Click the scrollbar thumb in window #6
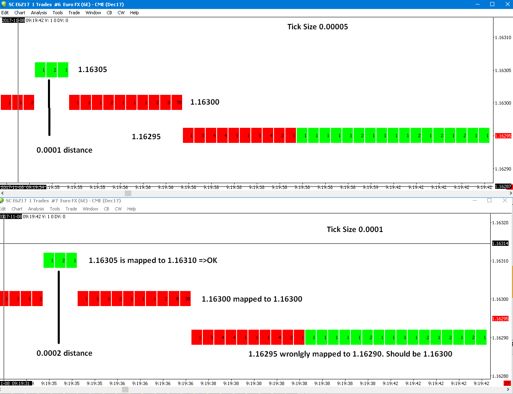 tap(128, 193)
